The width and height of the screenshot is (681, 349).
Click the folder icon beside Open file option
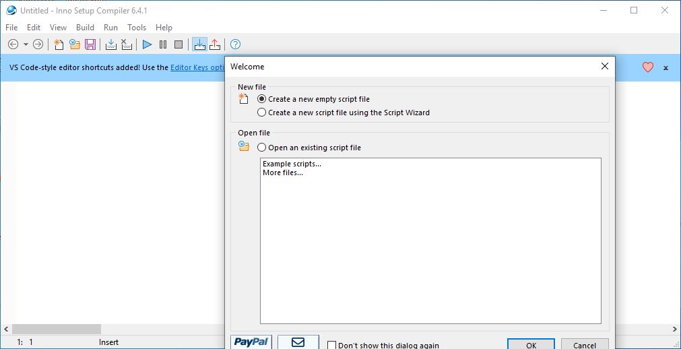[244, 146]
